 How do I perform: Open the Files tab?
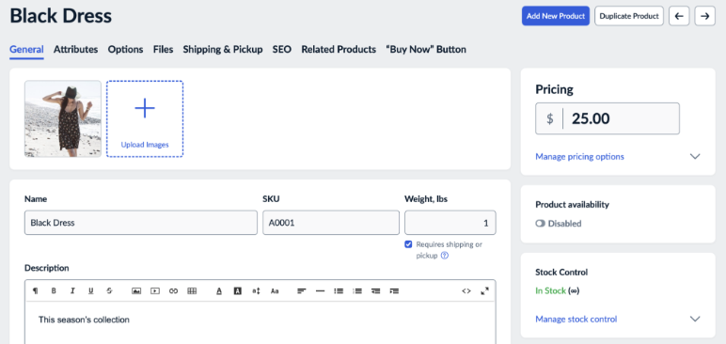tap(163, 49)
